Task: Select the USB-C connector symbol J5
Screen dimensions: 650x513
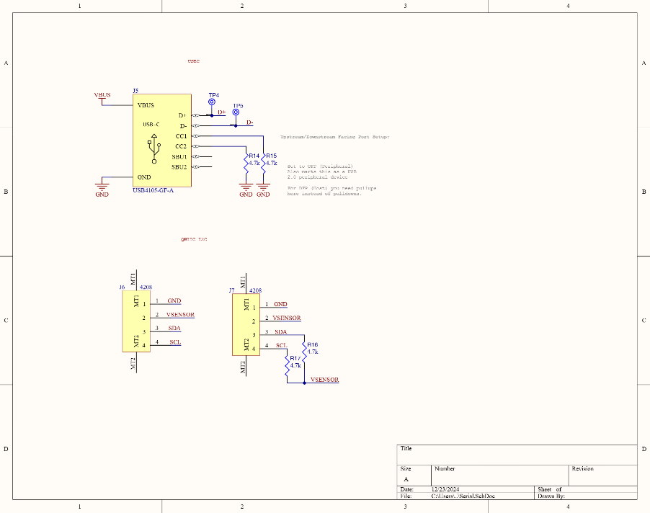Action: (161, 140)
